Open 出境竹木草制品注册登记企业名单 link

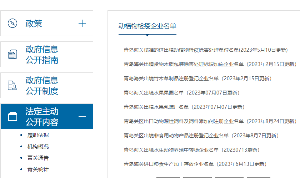point(197,78)
